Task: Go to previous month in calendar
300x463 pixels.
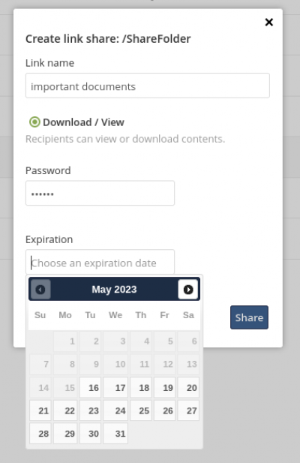Action: (x=40, y=290)
